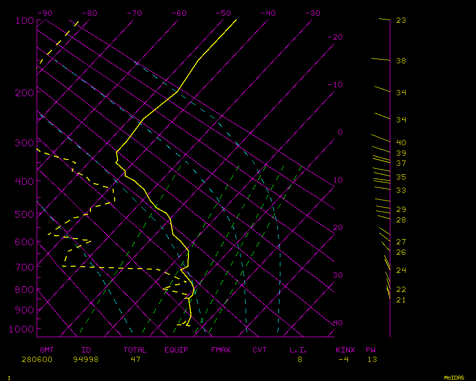This screenshot has width=476, height=381.
Task: Click the wind speed value 23
Action: pyautogui.click(x=401, y=20)
